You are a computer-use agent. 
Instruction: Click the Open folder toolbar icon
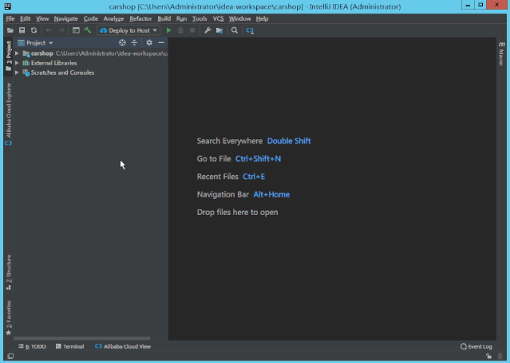click(10, 30)
